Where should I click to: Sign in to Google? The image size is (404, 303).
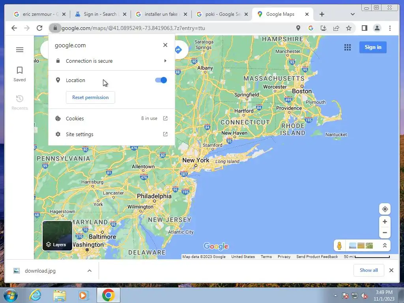[x=373, y=47]
